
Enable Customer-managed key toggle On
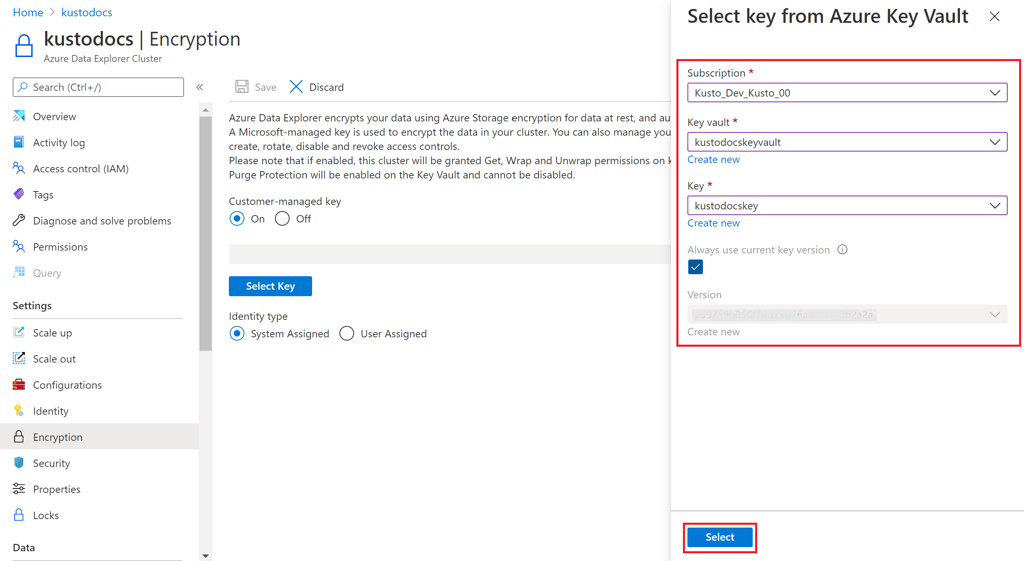237,218
